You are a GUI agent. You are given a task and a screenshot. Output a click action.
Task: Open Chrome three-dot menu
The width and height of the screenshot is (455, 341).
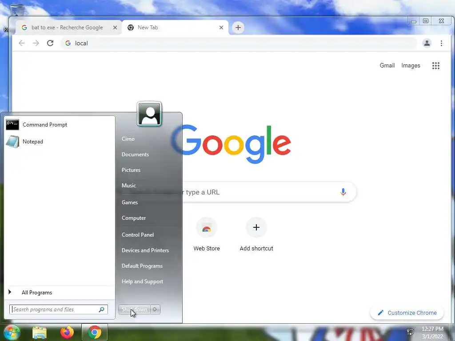[441, 43]
